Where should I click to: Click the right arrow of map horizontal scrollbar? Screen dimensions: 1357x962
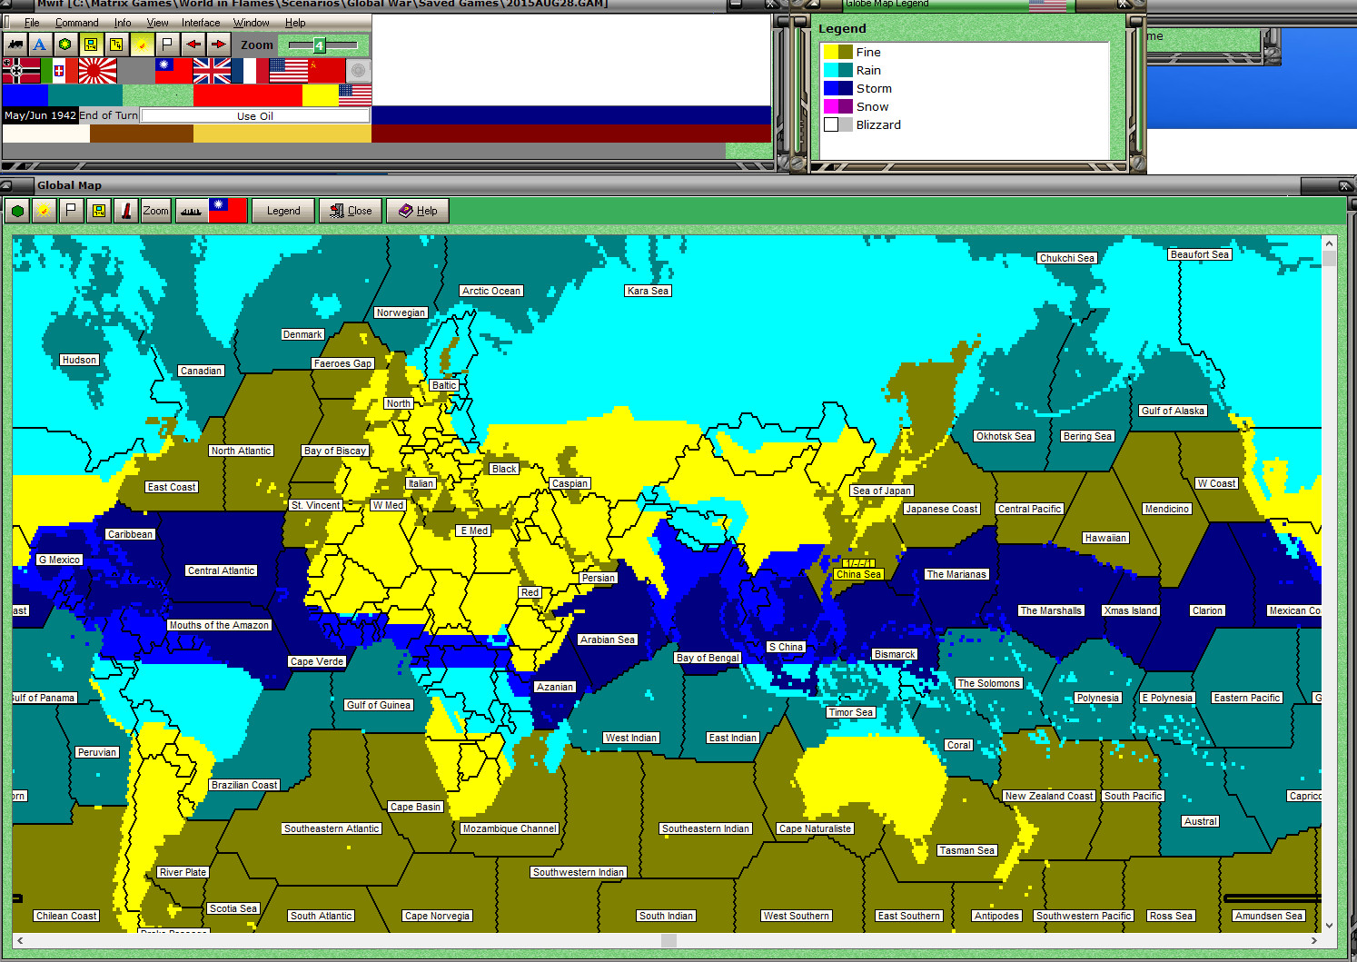click(x=1314, y=940)
